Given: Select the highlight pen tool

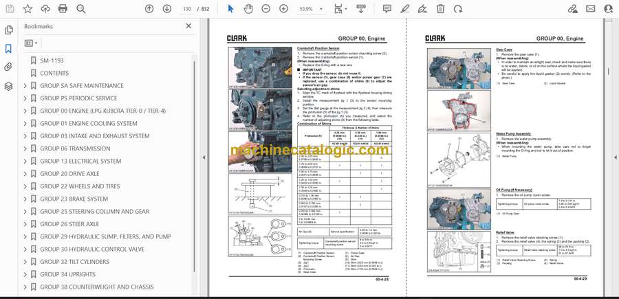Looking at the screenshot, I should tap(404, 9).
